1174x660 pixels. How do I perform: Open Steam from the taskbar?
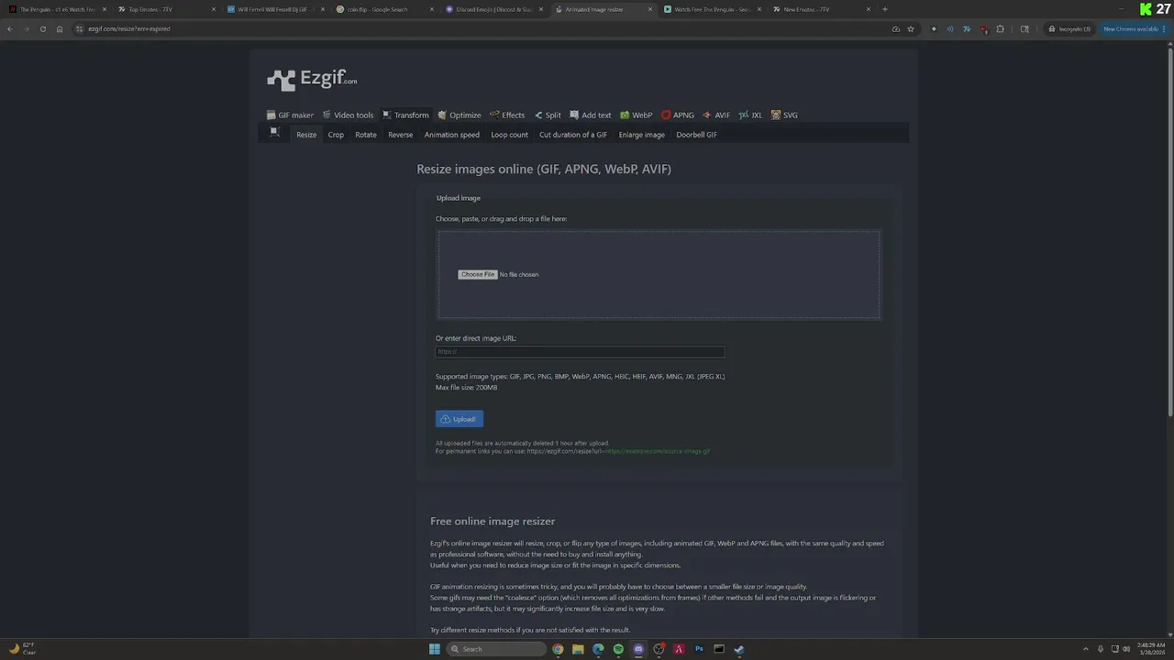[x=739, y=649]
